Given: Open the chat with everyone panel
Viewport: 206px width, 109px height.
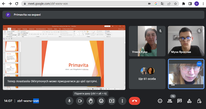Looking at the screenshot, I should 179,101.
